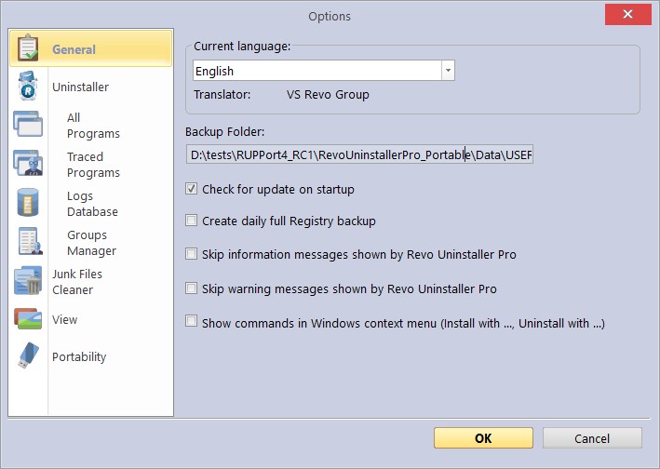The image size is (660, 469).
Task: Click the Current language label
Action: pos(242,46)
